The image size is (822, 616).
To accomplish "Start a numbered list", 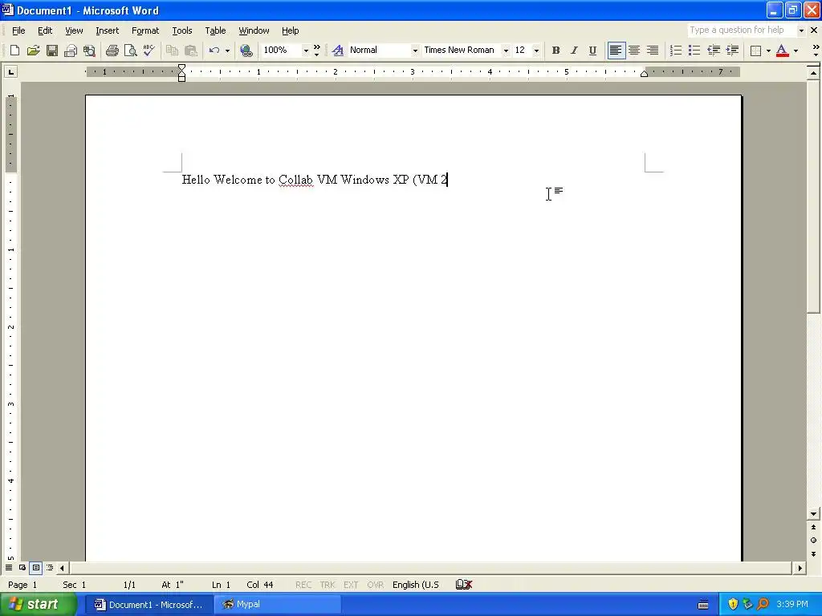I will click(x=676, y=51).
